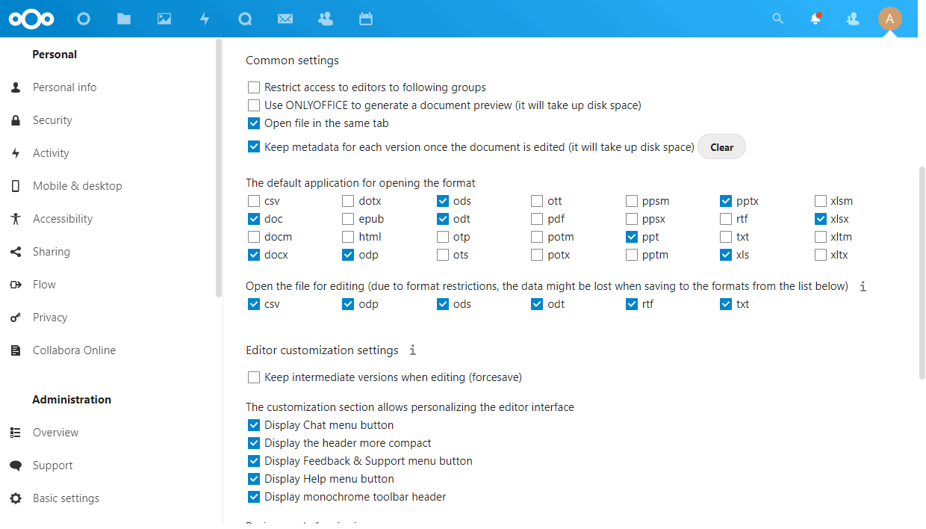
Task: Select Mobile & desktop settings
Action: 77,186
